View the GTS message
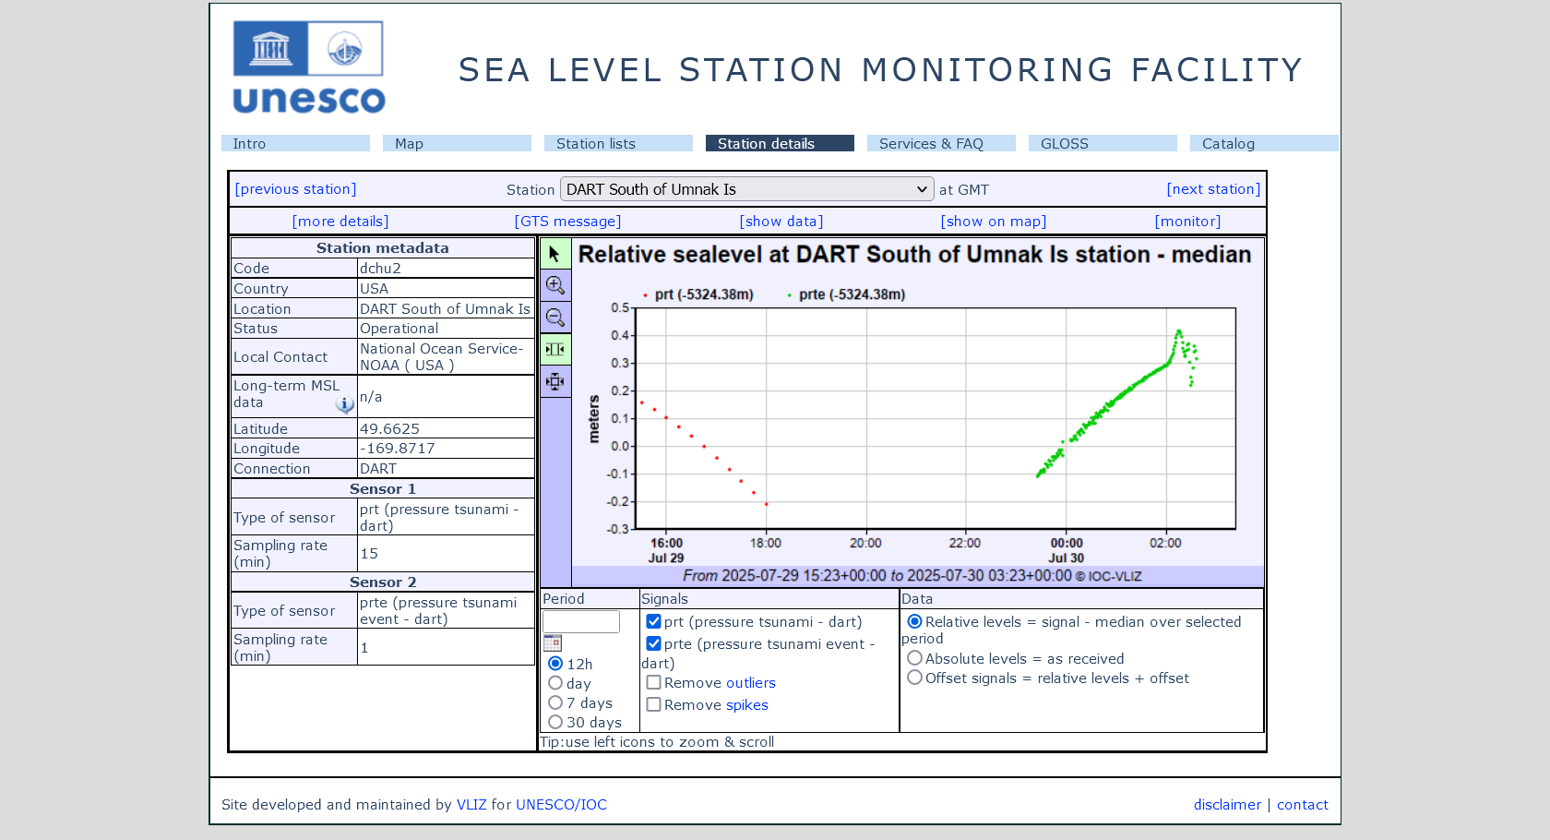Viewport: 1550px width, 840px height. coord(567,222)
